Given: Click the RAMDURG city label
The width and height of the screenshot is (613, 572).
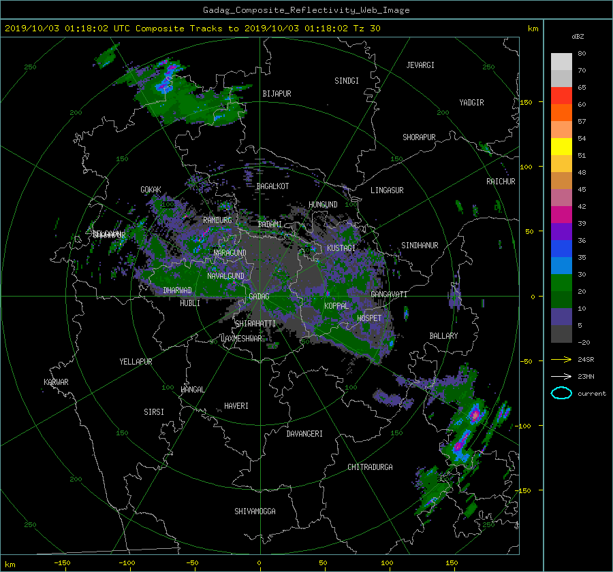Looking at the screenshot, I should [217, 220].
